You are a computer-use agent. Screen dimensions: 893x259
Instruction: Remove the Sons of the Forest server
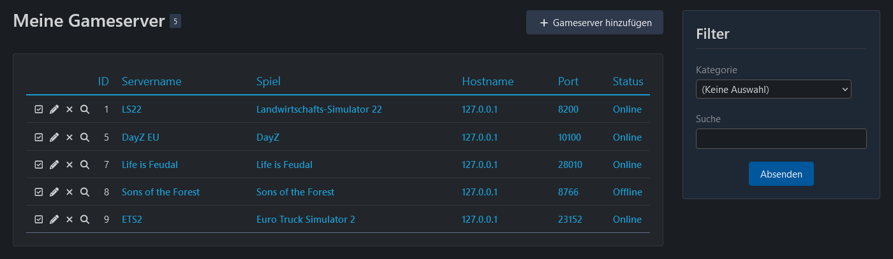pyautogui.click(x=70, y=192)
